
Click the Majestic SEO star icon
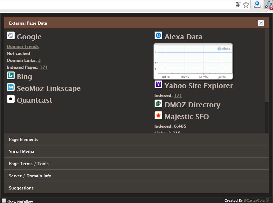[x=158, y=115]
